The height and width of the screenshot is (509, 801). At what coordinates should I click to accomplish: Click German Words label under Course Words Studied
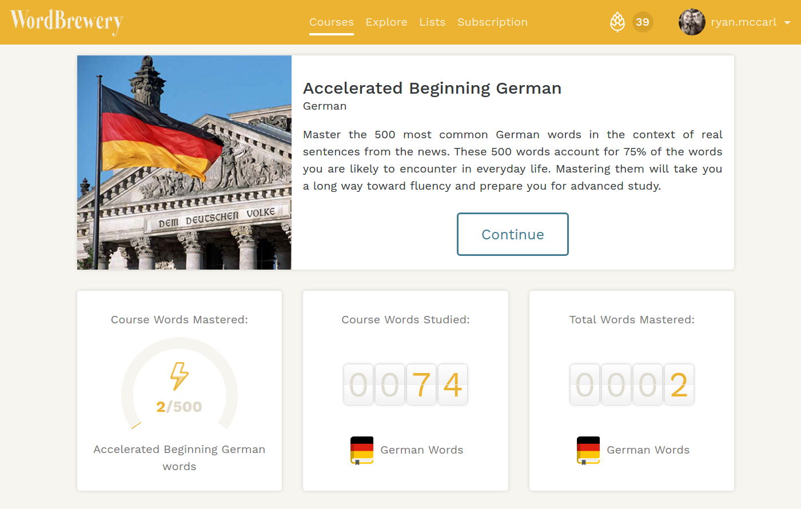[x=422, y=450]
